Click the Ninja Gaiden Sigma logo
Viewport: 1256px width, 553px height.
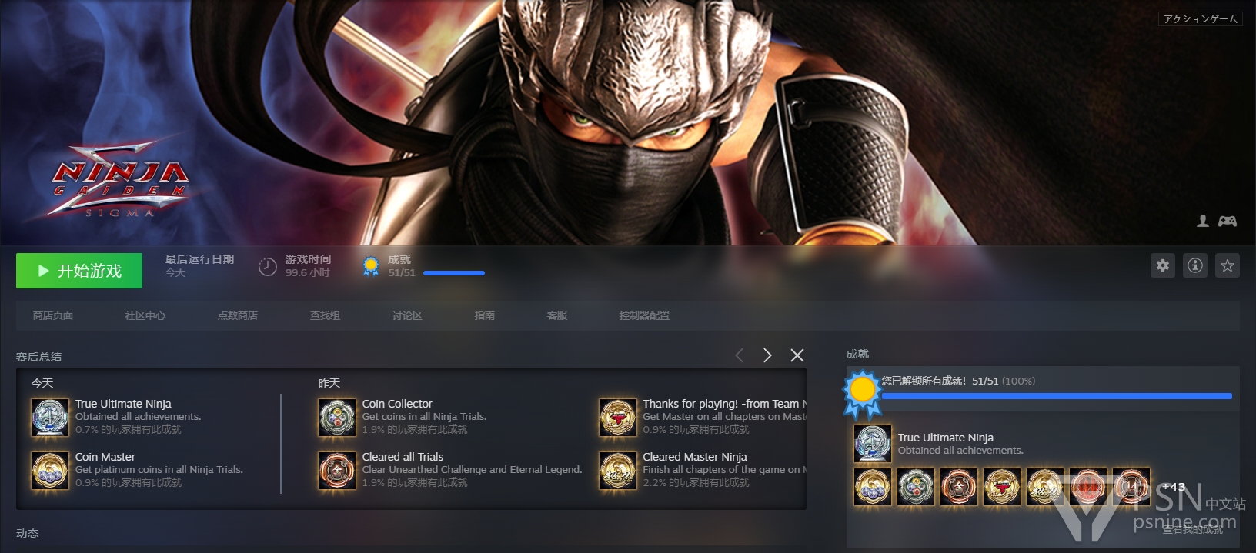[121, 180]
